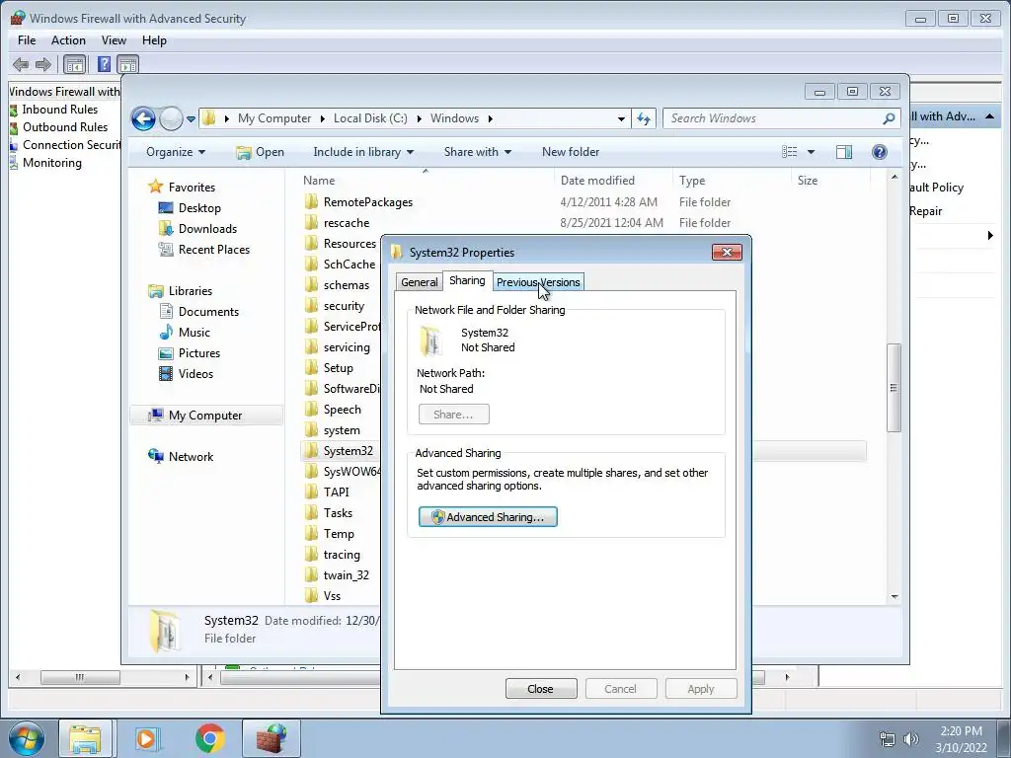Viewport: 1011px width, 758px height.
Task: Open the Pictures library
Action: coord(199,353)
